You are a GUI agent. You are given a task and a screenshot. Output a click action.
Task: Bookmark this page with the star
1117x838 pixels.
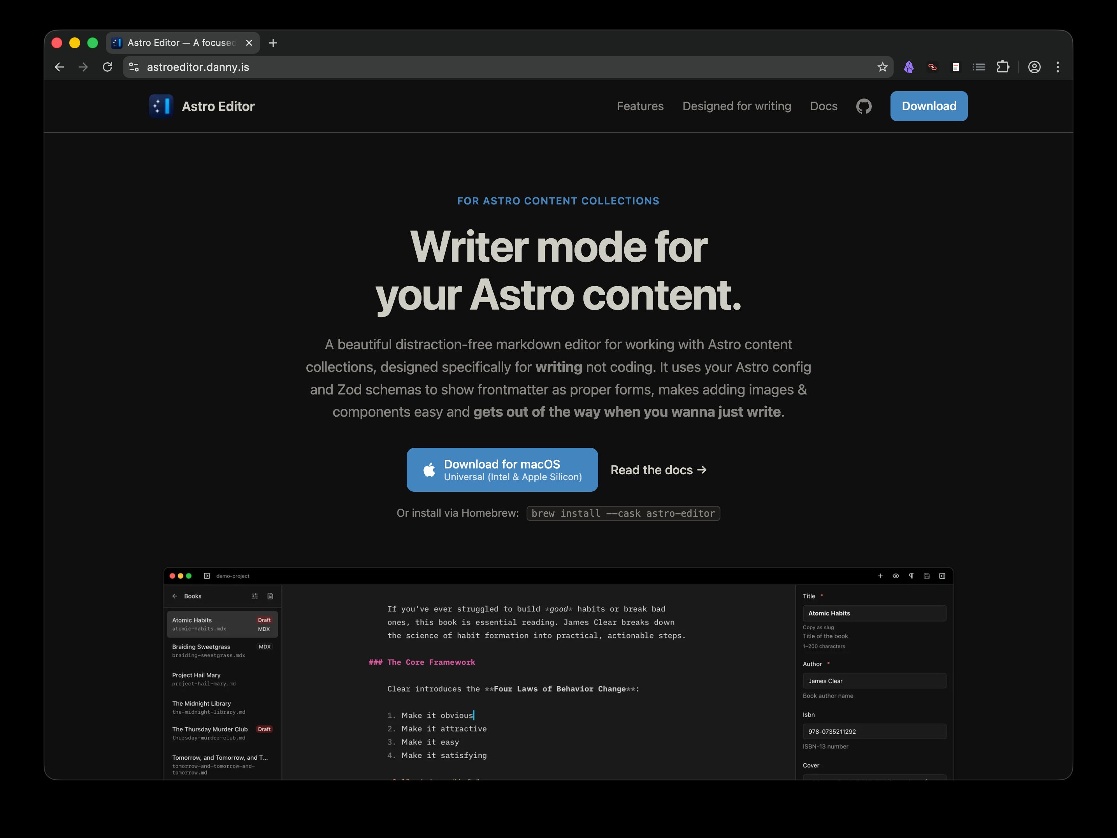point(882,67)
